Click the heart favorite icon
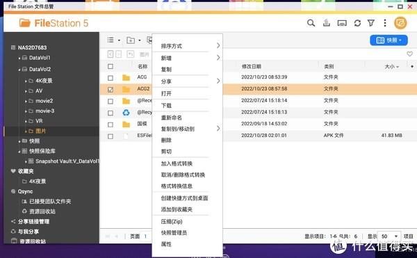The width and height of the screenshot is (417, 258). coord(409,54)
